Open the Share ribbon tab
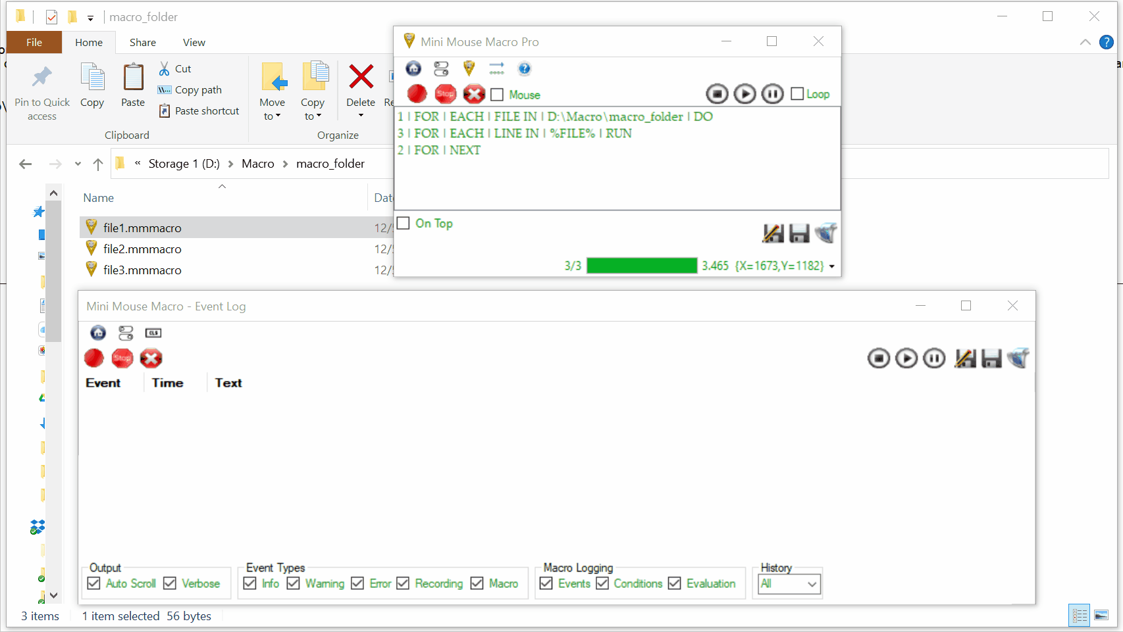The width and height of the screenshot is (1123, 632). pyautogui.click(x=142, y=42)
